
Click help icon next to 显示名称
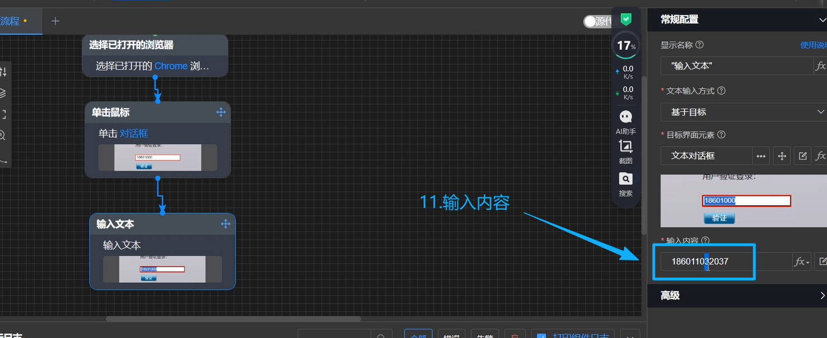point(700,45)
